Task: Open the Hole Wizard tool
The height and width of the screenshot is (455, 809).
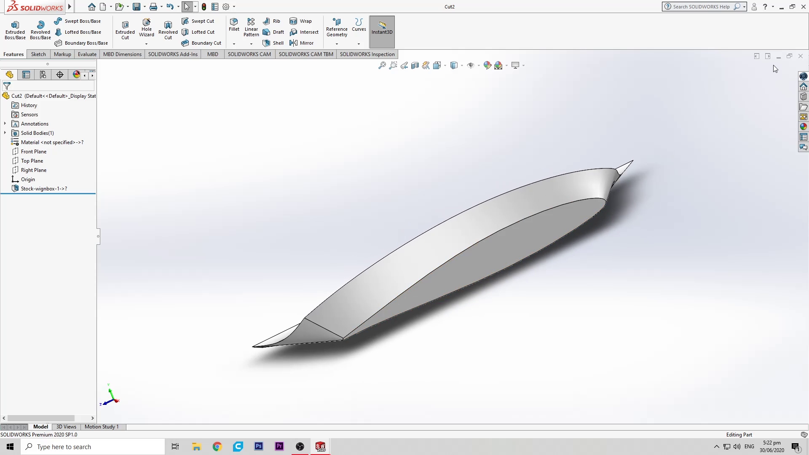Action: click(x=147, y=28)
